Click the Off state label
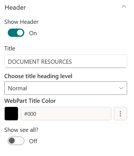Image resolution: width=134 pixels, height=156 pixels. [x=33, y=141]
